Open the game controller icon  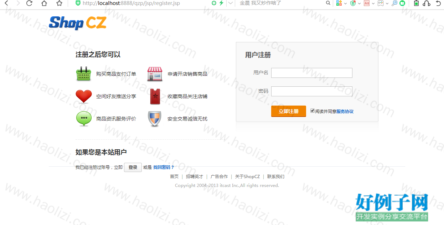[x=381, y=3]
